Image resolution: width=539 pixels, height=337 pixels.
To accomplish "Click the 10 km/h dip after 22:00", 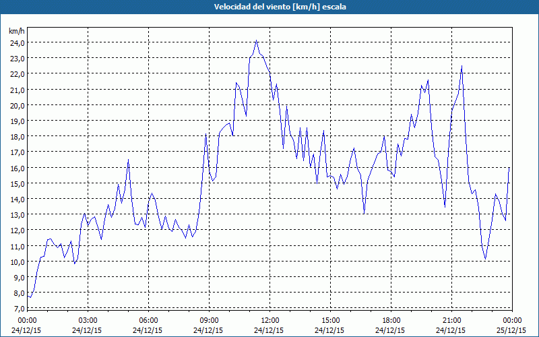I will click(x=485, y=259).
